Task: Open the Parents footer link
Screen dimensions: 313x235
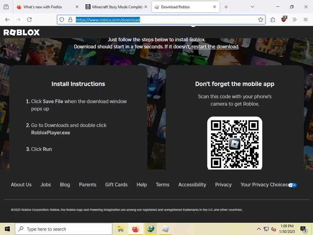Action: (88, 185)
